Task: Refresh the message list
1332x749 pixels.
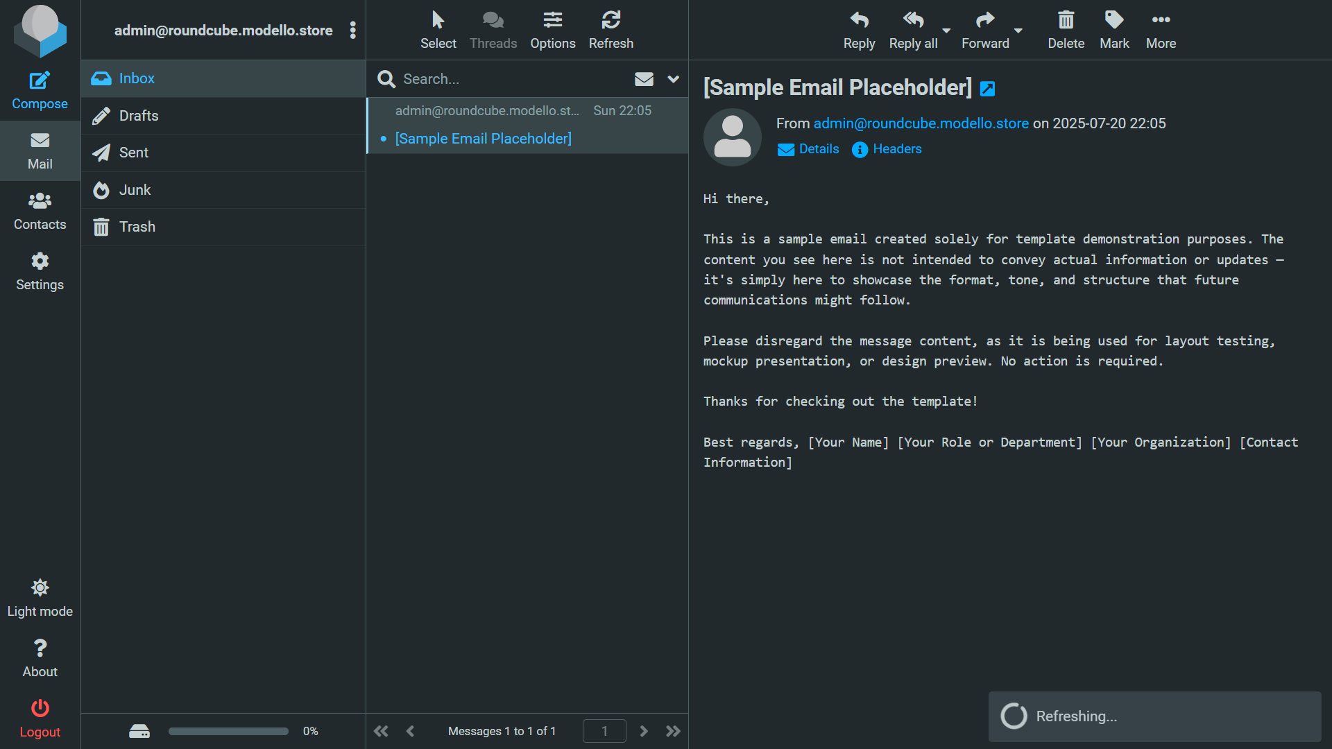Action: click(x=610, y=30)
